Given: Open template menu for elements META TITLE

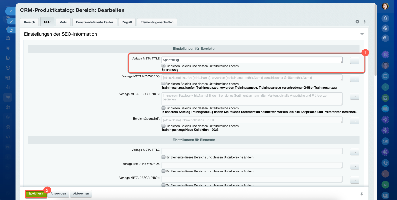Looking at the screenshot, I should (x=355, y=152).
